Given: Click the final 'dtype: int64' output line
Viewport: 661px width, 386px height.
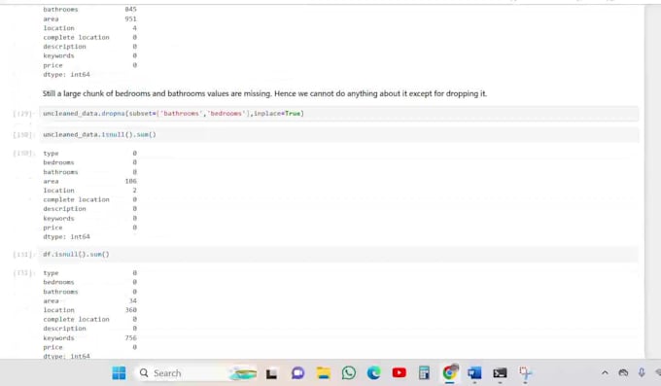Looking at the screenshot, I should (x=66, y=356).
